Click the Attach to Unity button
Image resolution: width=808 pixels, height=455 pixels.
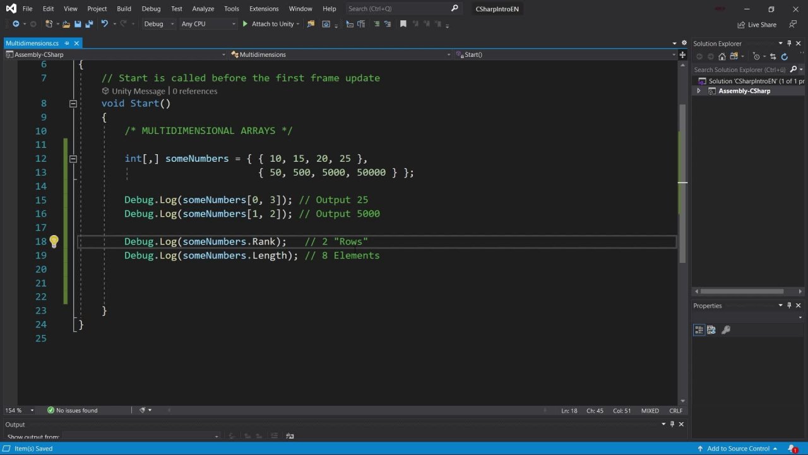pyautogui.click(x=268, y=24)
